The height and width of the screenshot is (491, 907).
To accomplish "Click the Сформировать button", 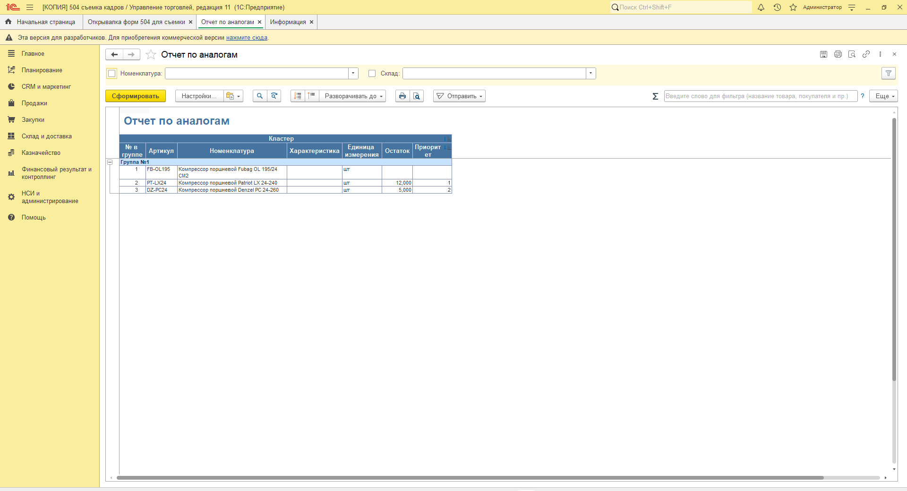I will tap(136, 96).
